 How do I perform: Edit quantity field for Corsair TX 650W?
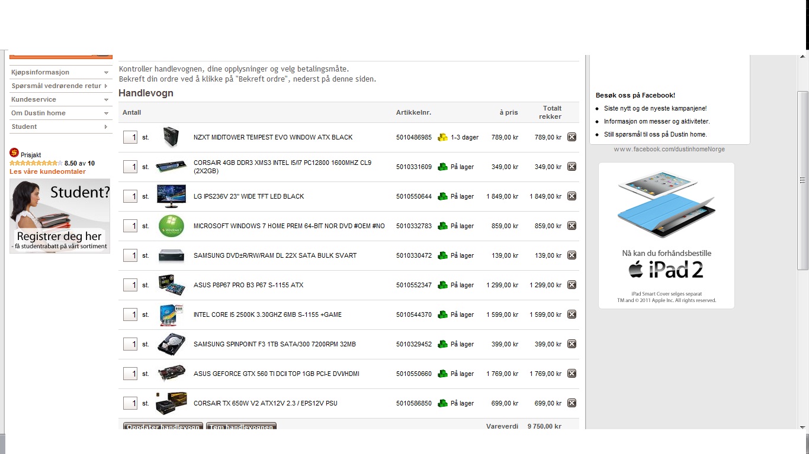130,403
